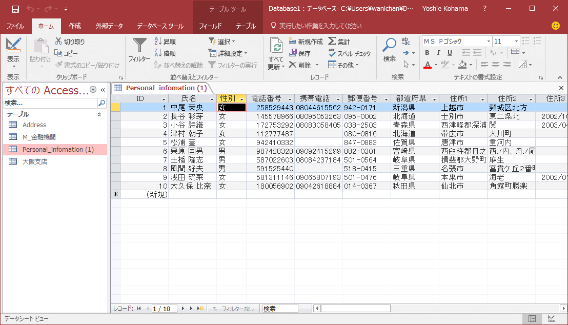Open the ファイル tab

15,26
